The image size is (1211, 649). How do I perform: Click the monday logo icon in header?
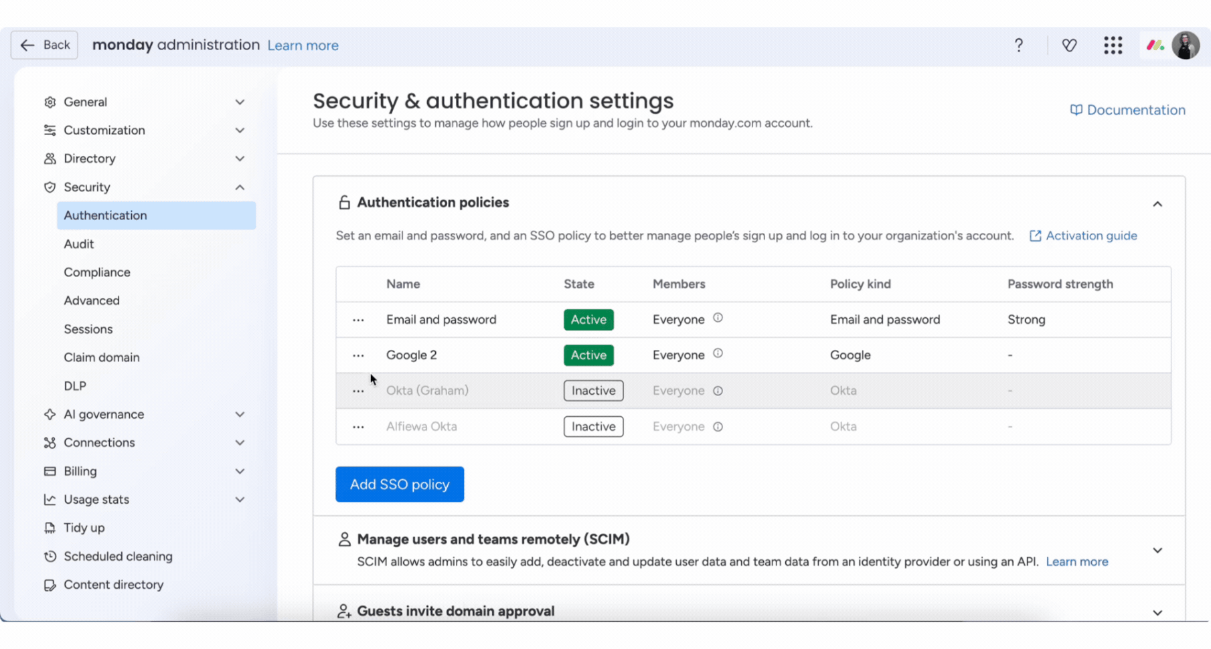(1155, 45)
